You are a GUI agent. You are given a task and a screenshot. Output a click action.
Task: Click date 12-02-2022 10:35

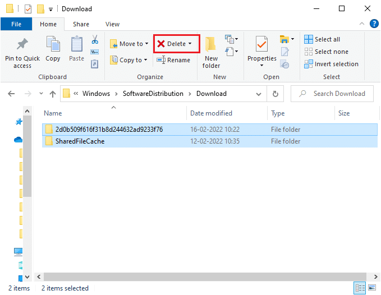[215, 141]
